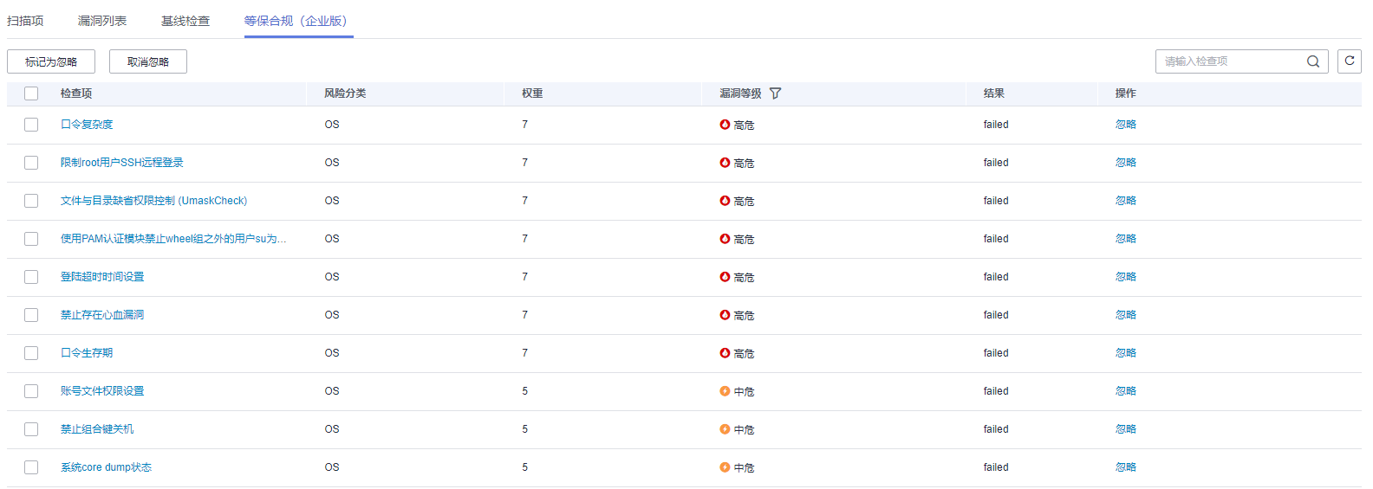The height and width of the screenshot is (489, 1373).
Task: Click the orange 中危 icon for 账号文件权限设置
Action: click(x=725, y=391)
